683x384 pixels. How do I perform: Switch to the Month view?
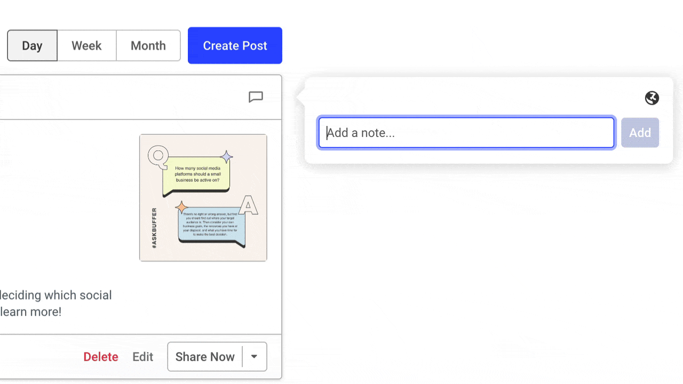tap(148, 46)
